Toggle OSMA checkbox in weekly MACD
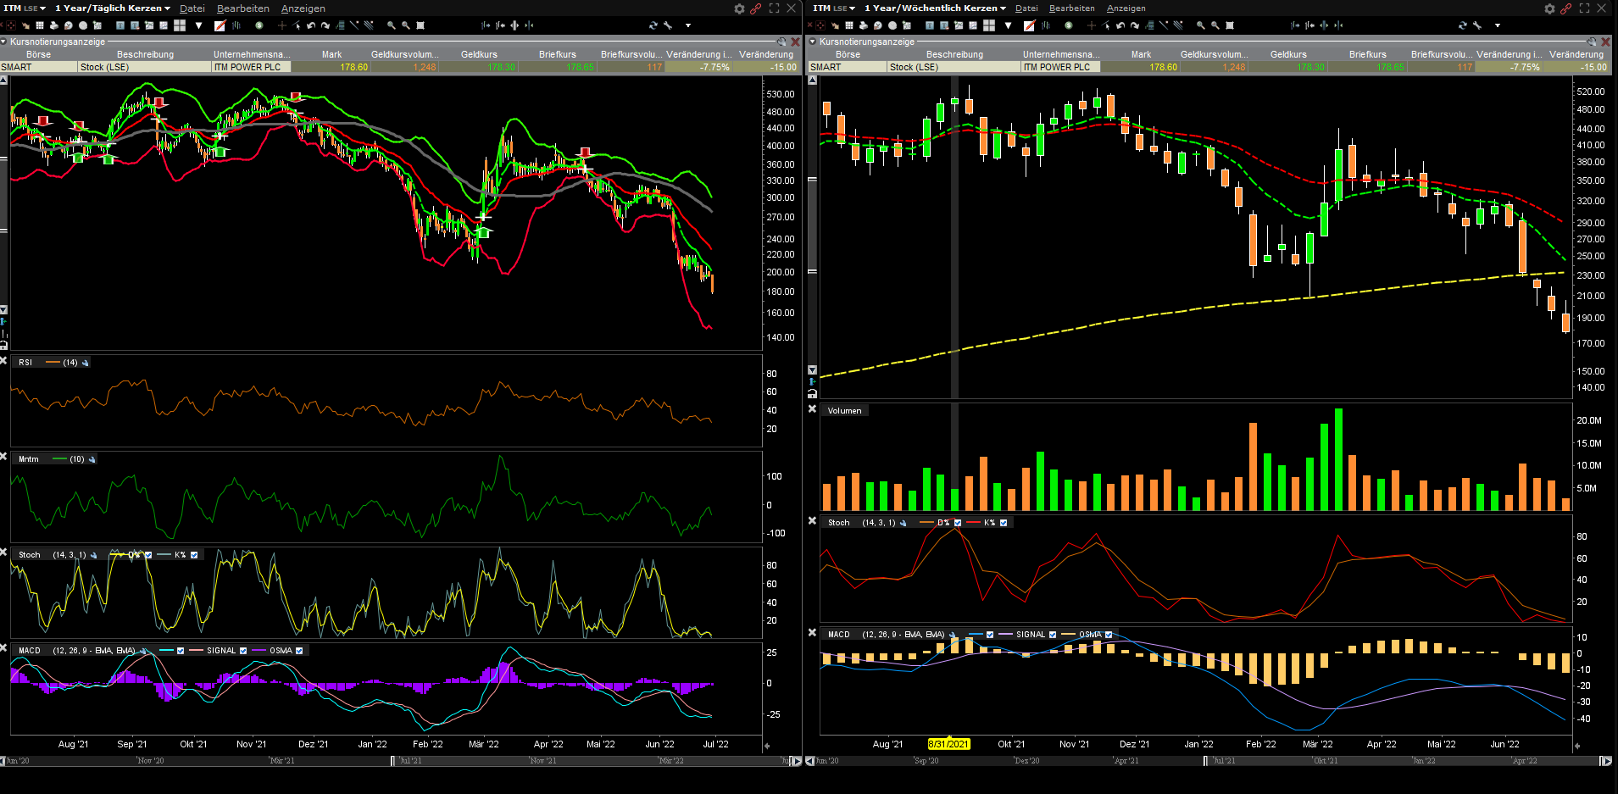This screenshot has width=1618, height=794. coord(1109,635)
